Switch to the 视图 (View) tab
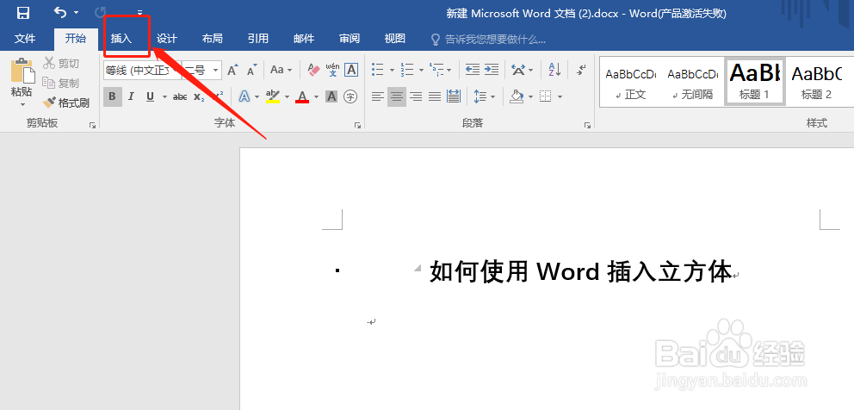 (395, 38)
